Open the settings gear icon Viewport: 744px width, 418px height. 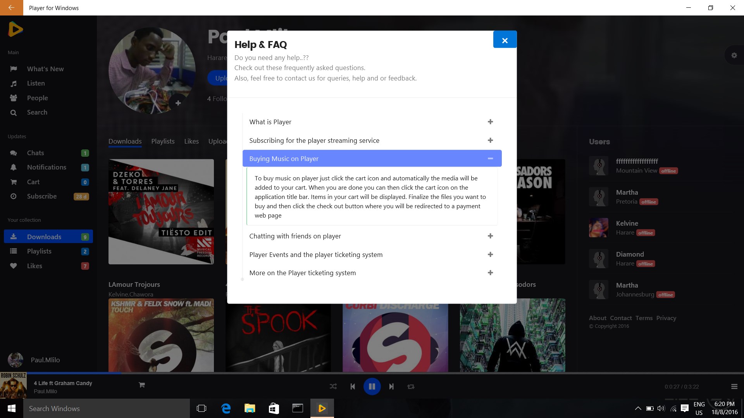pyautogui.click(x=734, y=55)
